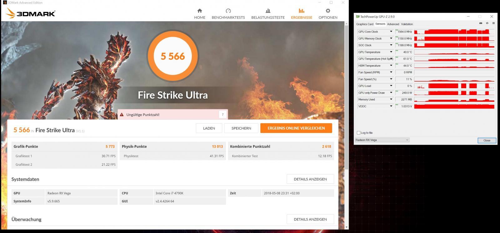The image size is (500, 233).
Task: Go to the 3DMark Home page
Action: coord(200,14)
